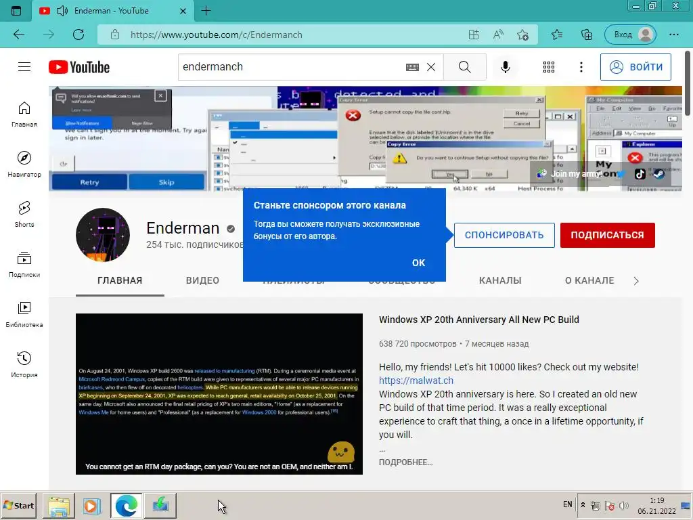Start voice search with microphone icon
This screenshot has height=520, width=693.
[x=506, y=67]
